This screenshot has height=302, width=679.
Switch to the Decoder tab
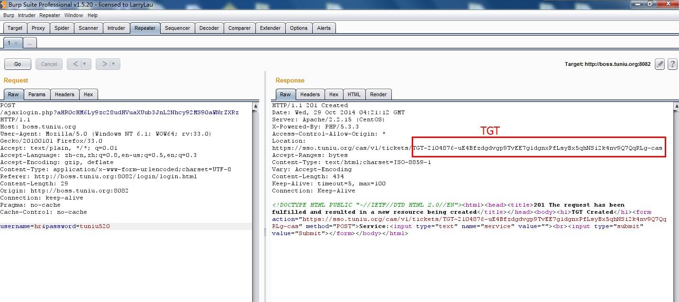(209, 28)
